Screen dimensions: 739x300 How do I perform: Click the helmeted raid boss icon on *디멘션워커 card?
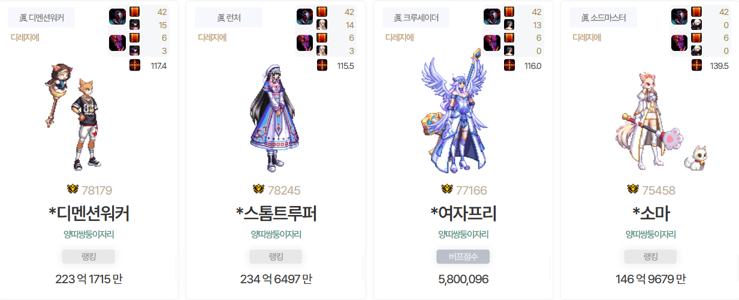point(117,17)
